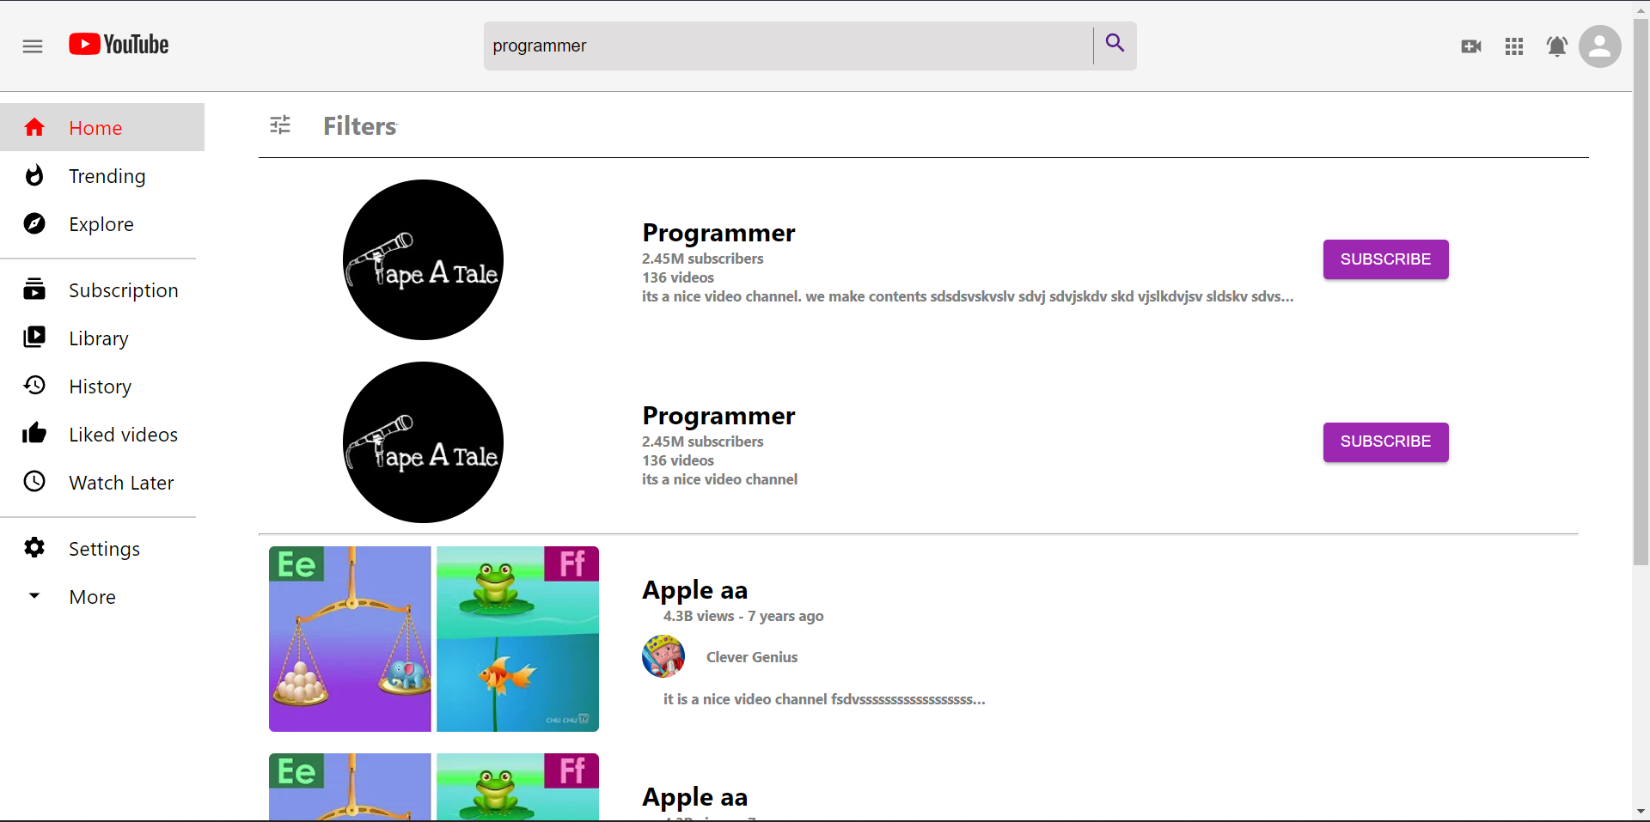Click the Watch Later clock icon
This screenshot has height=822, width=1650.
(34, 482)
